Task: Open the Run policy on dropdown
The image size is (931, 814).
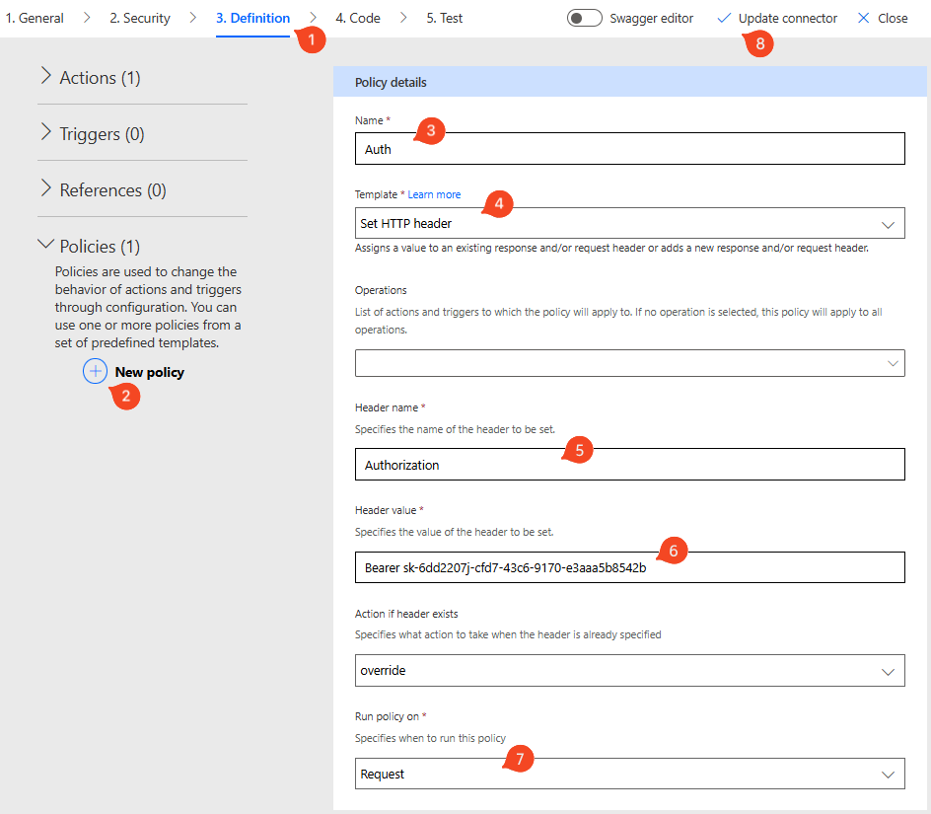Action: [629, 775]
